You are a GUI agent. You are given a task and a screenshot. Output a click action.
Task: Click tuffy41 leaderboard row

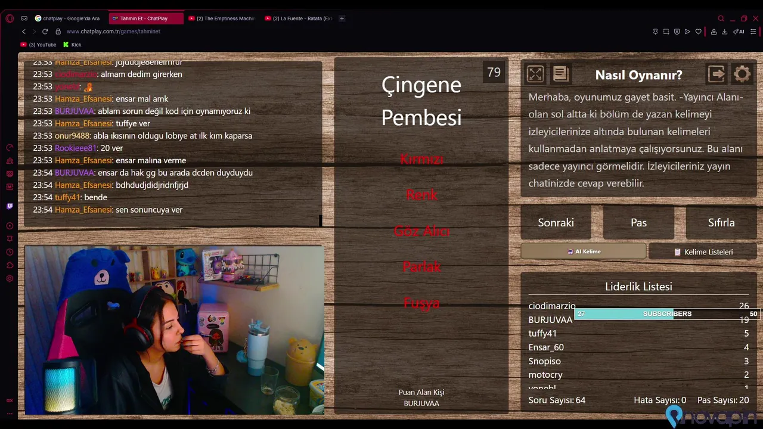click(638, 334)
